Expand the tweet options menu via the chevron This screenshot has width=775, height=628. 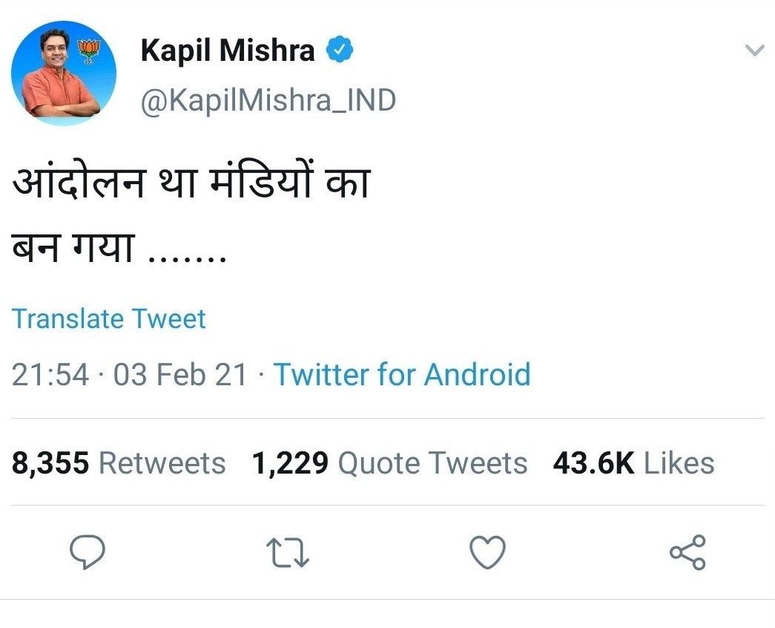pos(754,50)
